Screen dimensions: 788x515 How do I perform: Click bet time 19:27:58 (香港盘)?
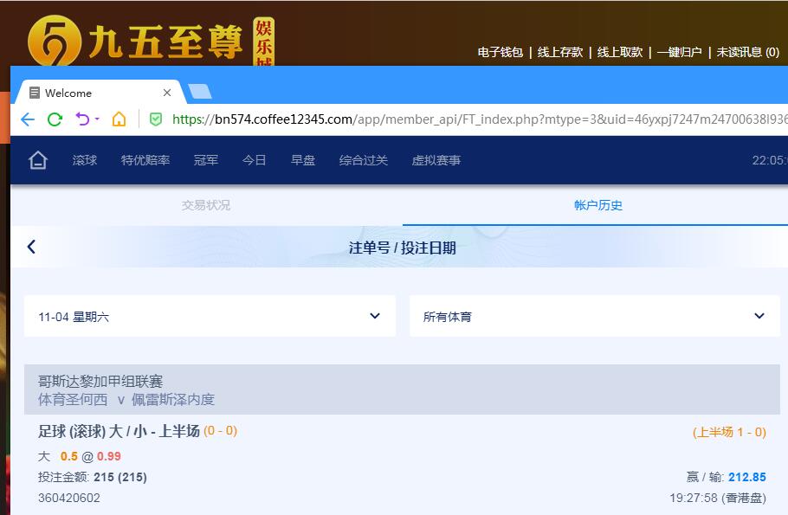point(718,498)
